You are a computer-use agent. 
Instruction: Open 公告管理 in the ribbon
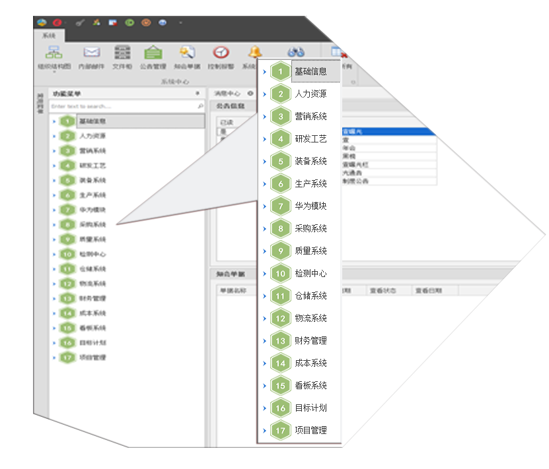(154, 53)
